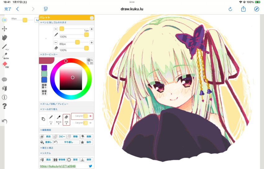
Task: Select the hand pan tool in sidebar
Action: tap(5, 38)
